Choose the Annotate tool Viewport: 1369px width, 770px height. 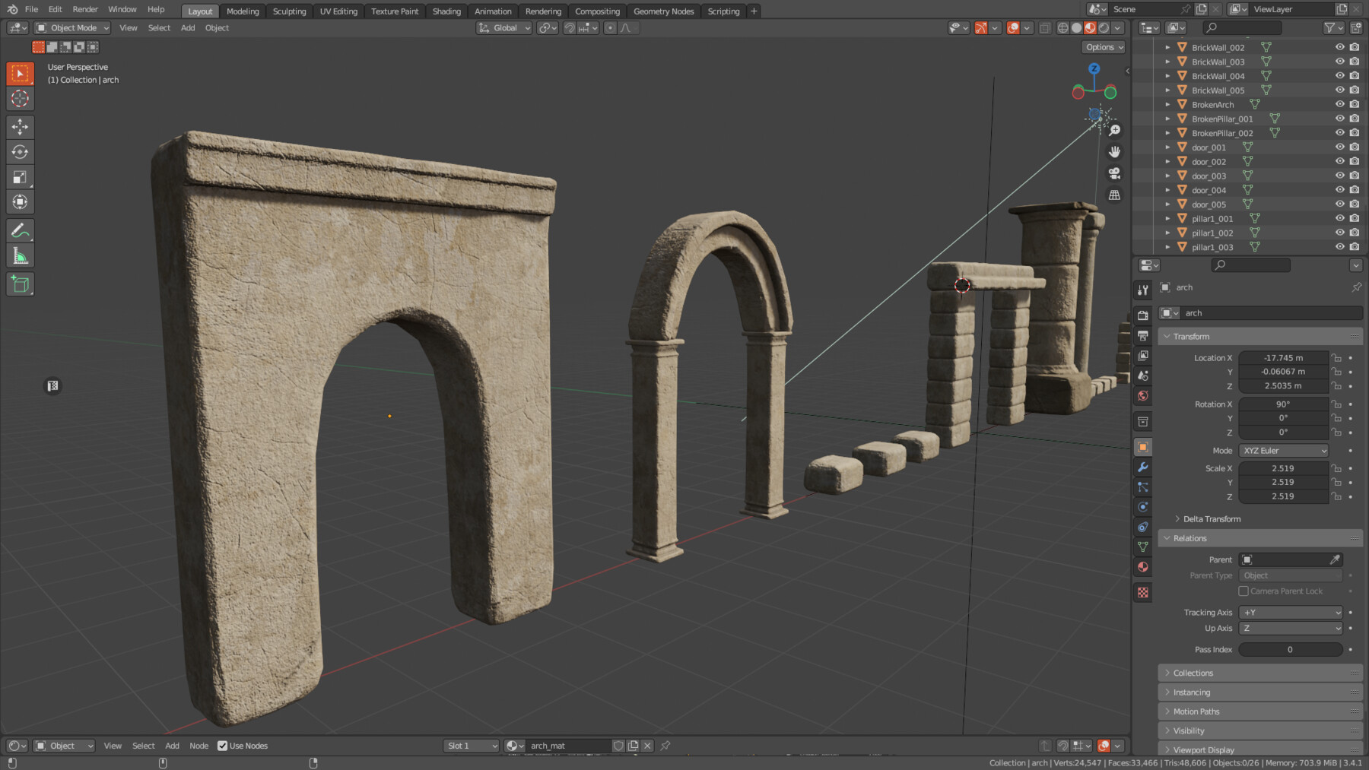tap(20, 230)
